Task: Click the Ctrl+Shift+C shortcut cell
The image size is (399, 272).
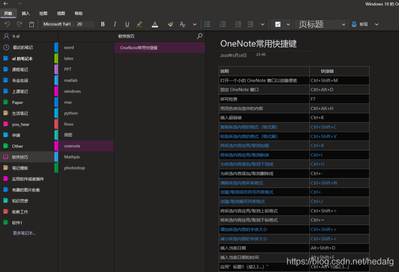Action: pyautogui.click(x=339, y=127)
